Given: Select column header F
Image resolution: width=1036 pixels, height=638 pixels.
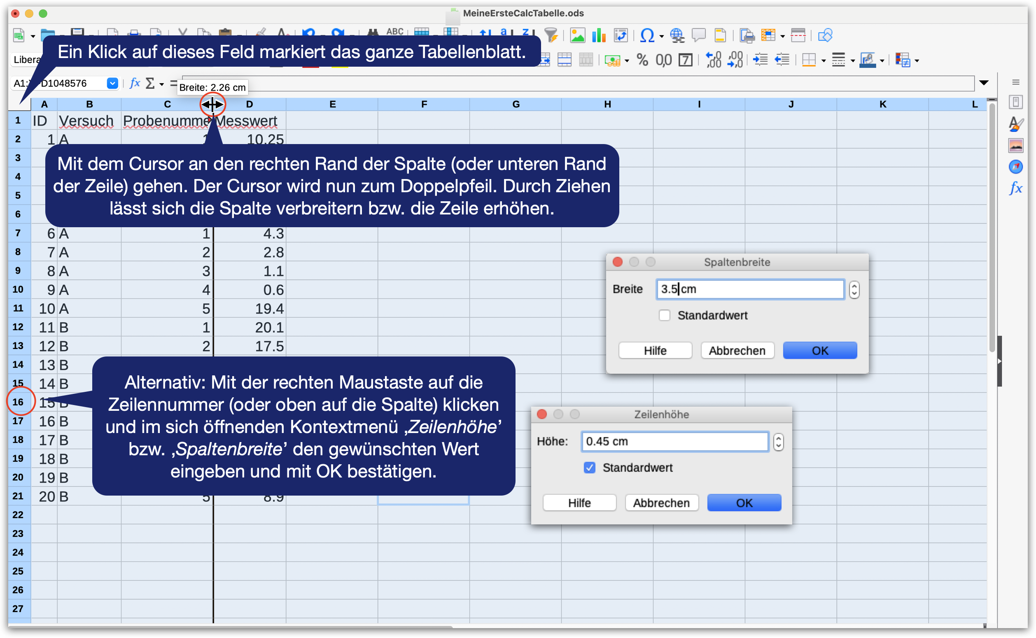Looking at the screenshot, I should pos(424,104).
